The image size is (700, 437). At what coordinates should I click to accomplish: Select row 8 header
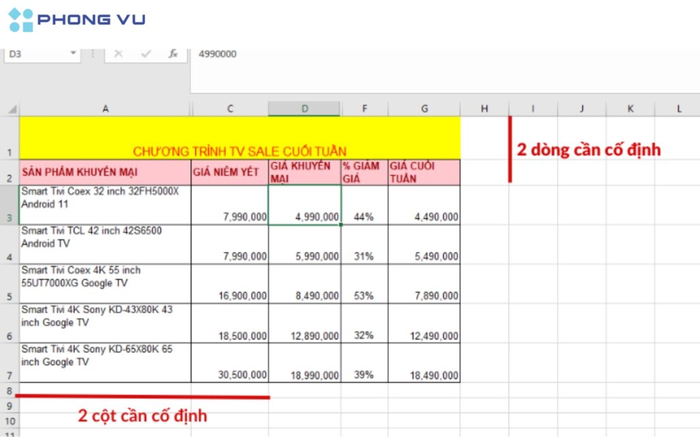[10, 391]
